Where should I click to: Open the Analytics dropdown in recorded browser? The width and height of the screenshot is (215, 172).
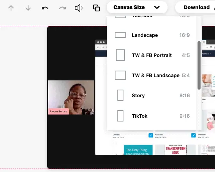[206, 54]
